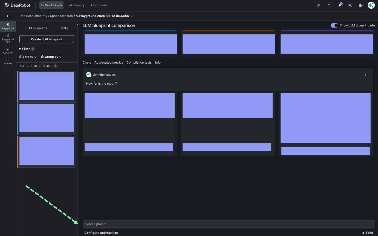
Task: Click the Send button
Action: (x=367, y=233)
